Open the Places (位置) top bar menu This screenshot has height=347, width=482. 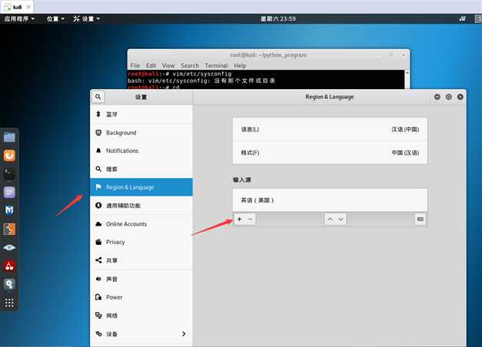click(x=55, y=18)
